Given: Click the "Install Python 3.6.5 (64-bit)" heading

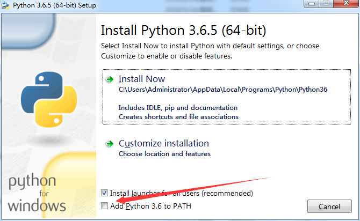Looking at the screenshot, I should tap(183, 29).
